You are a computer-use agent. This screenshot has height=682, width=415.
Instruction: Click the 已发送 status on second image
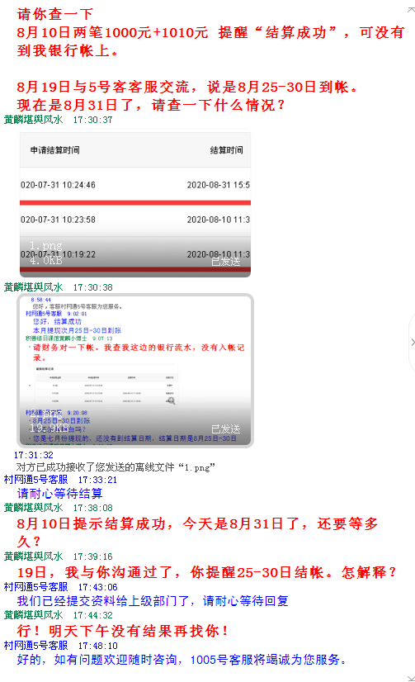click(x=225, y=429)
